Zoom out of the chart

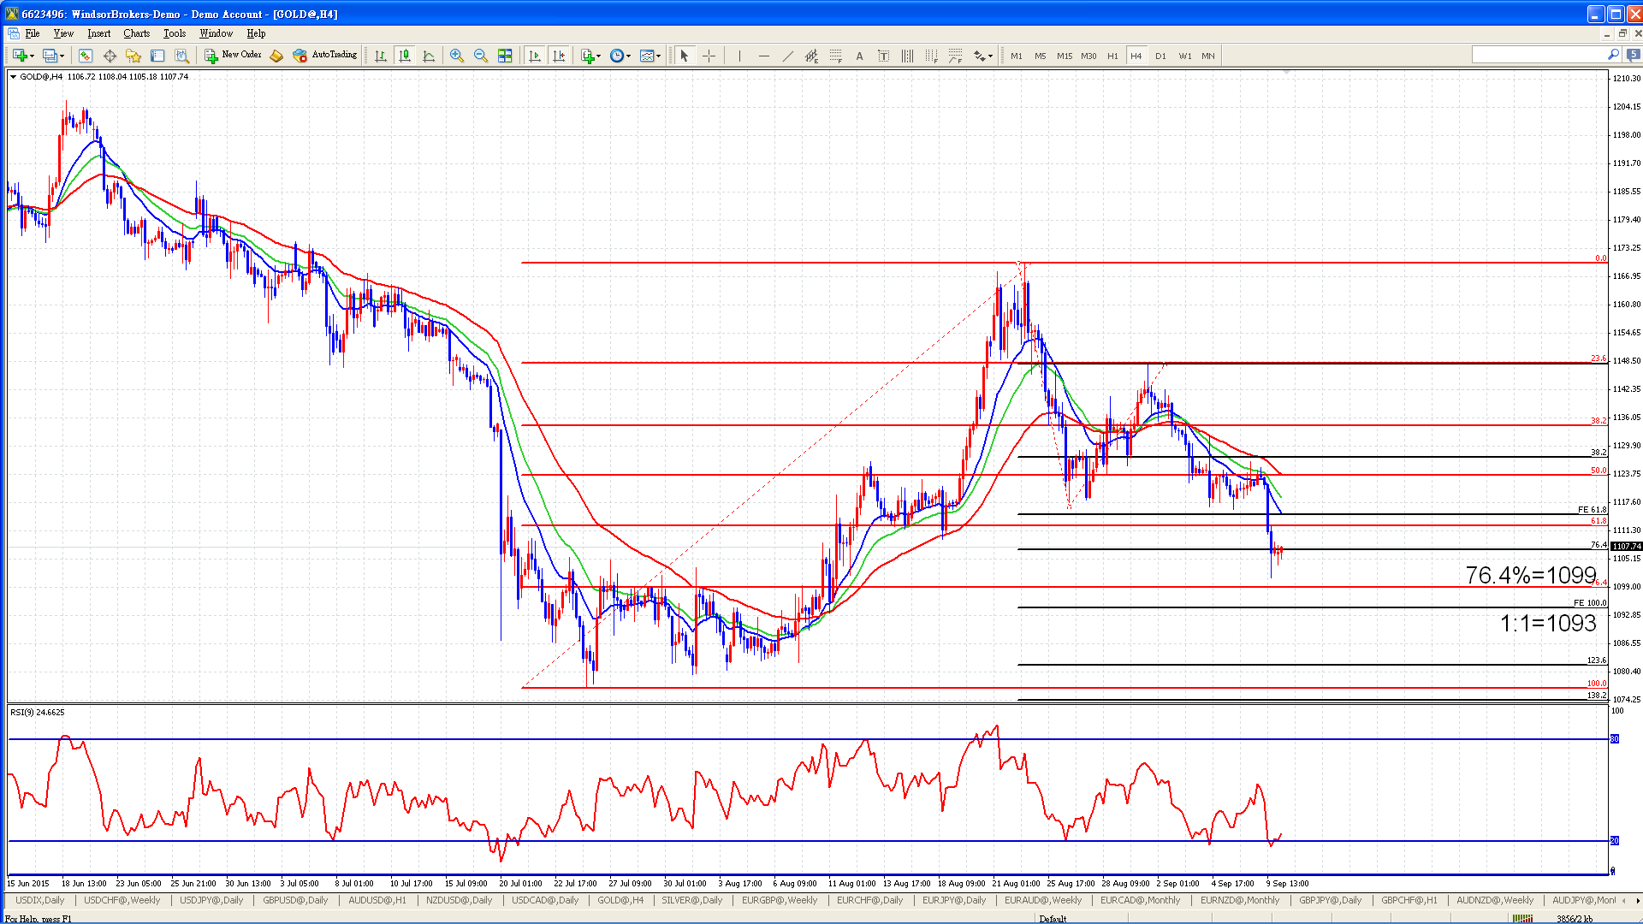[x=481, y=56]
